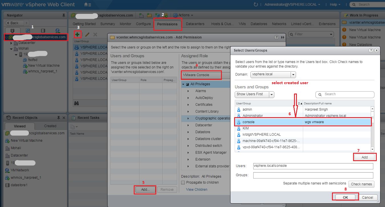Image resolution: width=385 pixels, height=207 pixels.
Task: Open the Datastores tab
Action: [259, 24]
